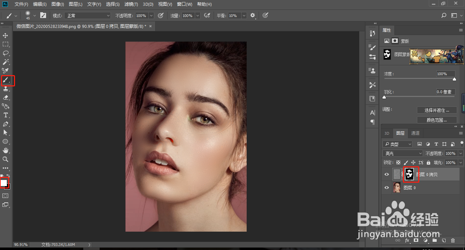Select the Lasso tool
Image resolution: width=465 pixels, height=250 pixels.
click(x=5, y=53)
